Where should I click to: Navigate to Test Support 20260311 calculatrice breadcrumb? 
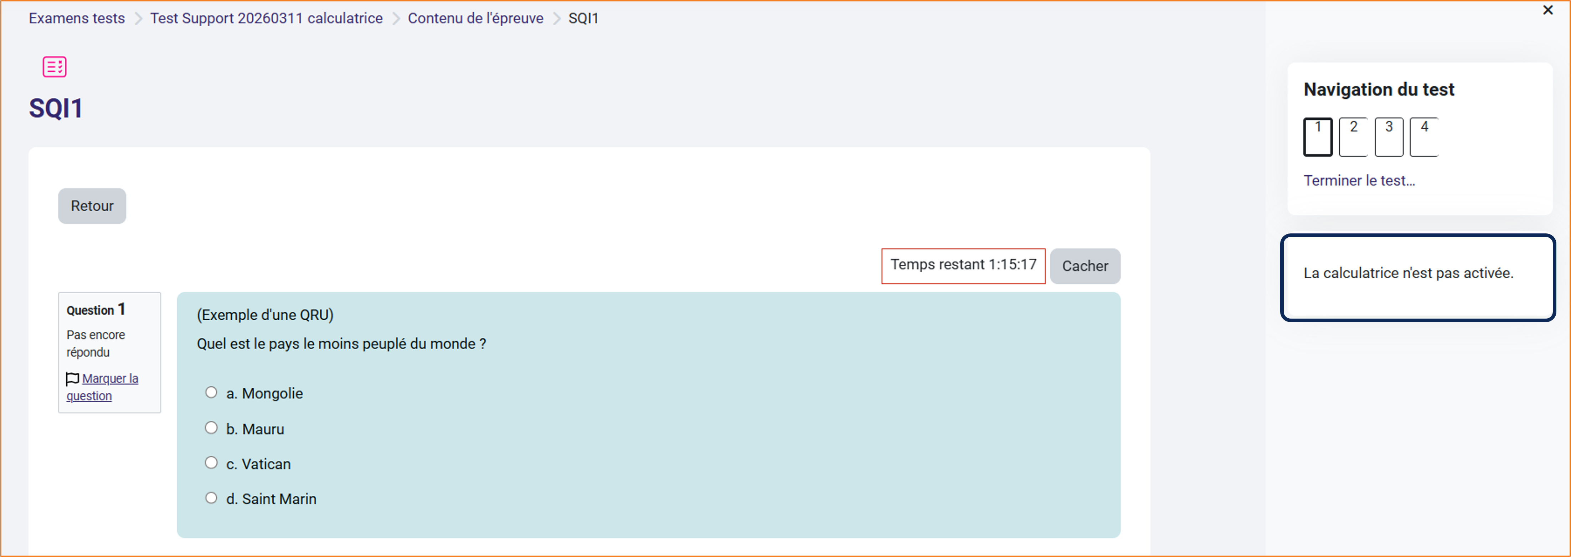click(266, 18)
